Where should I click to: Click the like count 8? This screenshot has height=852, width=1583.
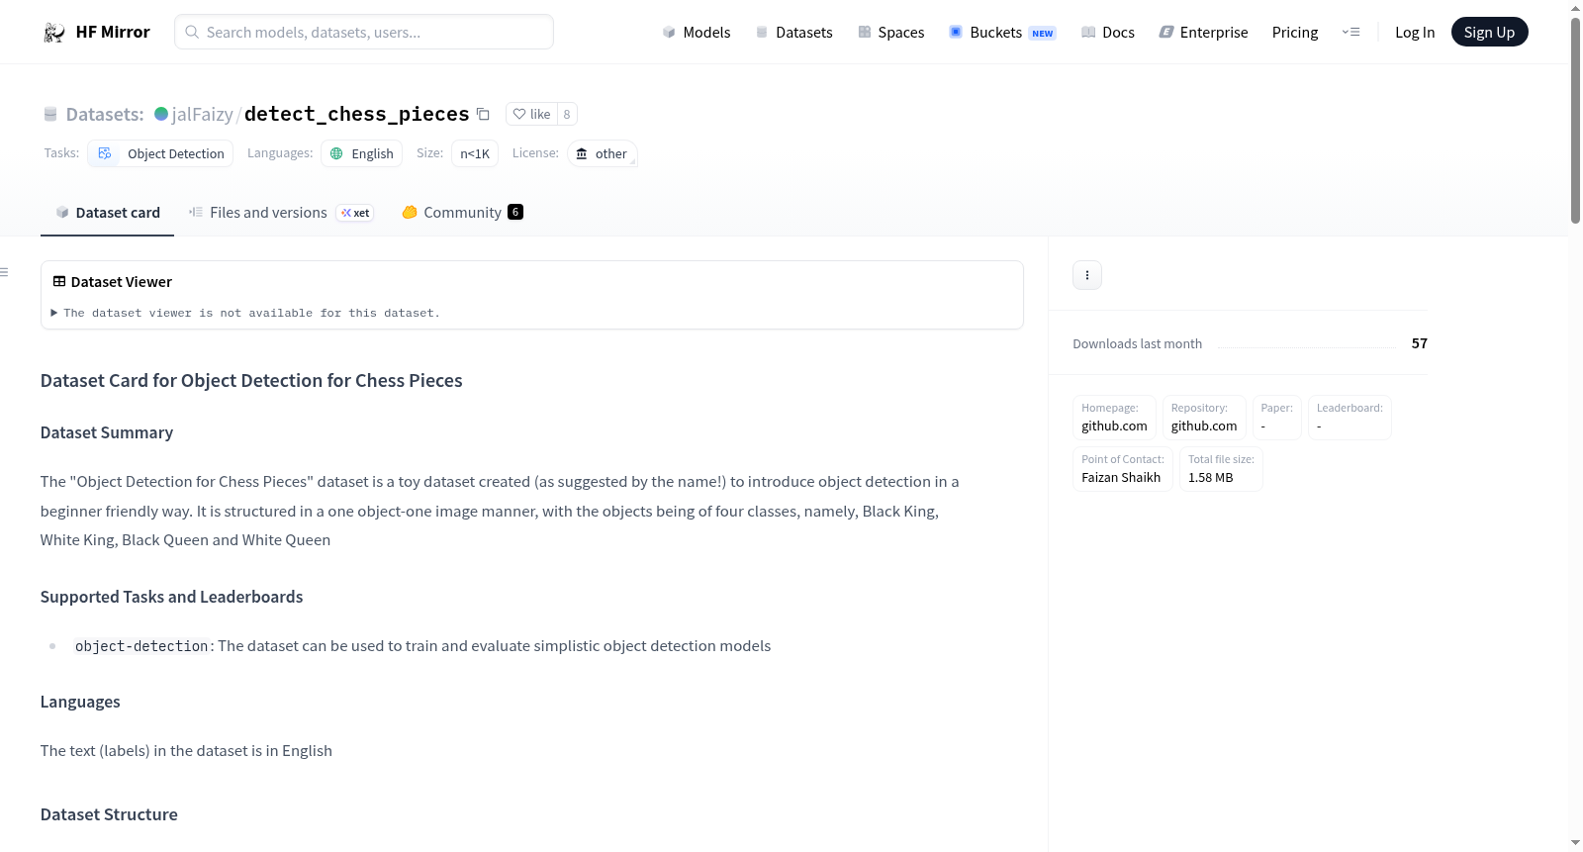pos(567,114)
